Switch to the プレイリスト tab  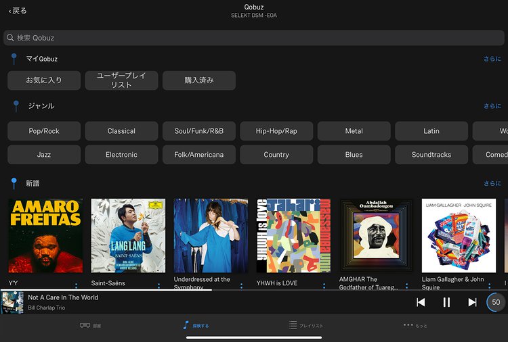click(x=305, y=325)
